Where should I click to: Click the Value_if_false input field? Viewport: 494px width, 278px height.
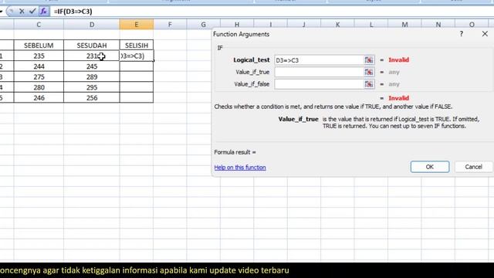click(x=319, y=84)
